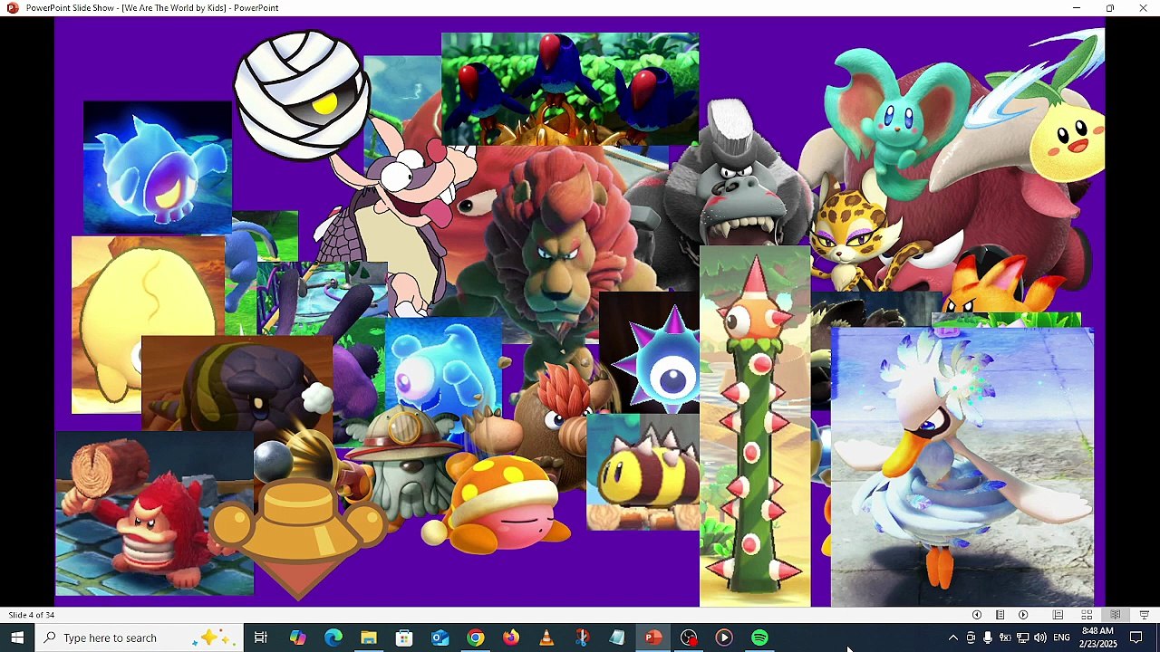Open Microsoft Store from taskbar

[x=404, y=638]
